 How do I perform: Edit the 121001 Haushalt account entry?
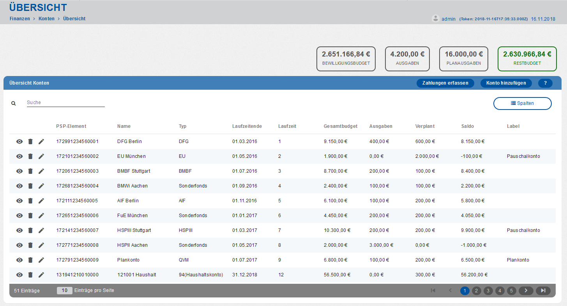[41, 275]
